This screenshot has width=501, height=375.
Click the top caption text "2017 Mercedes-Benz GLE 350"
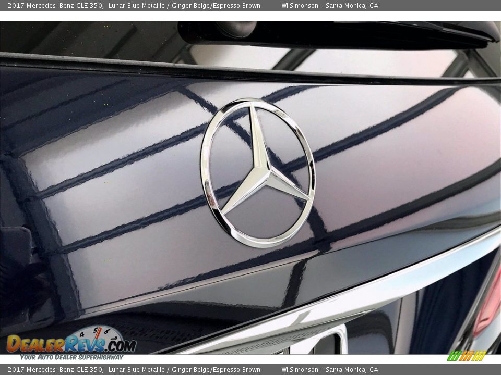tap(55, 5)
